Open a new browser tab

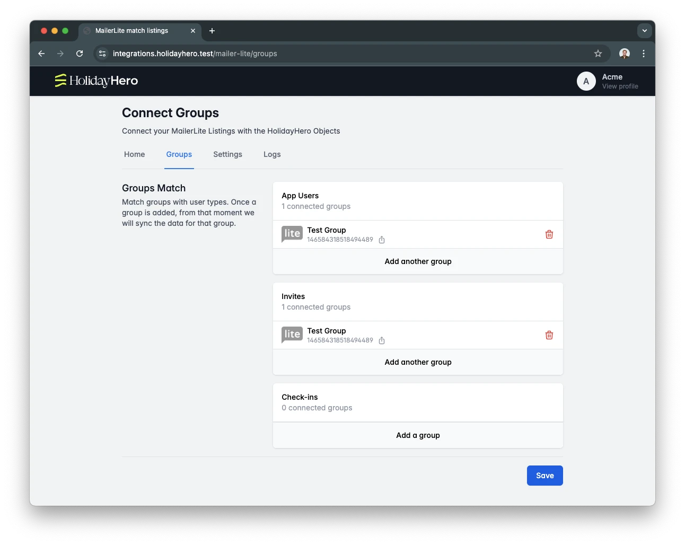point(212,31)
